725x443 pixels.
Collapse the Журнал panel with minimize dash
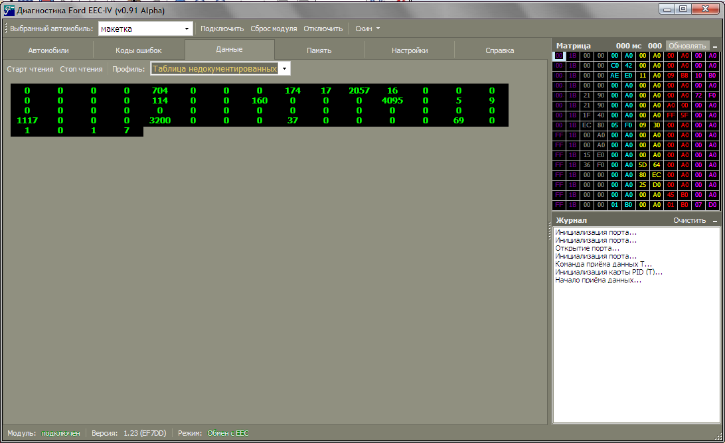715,220
